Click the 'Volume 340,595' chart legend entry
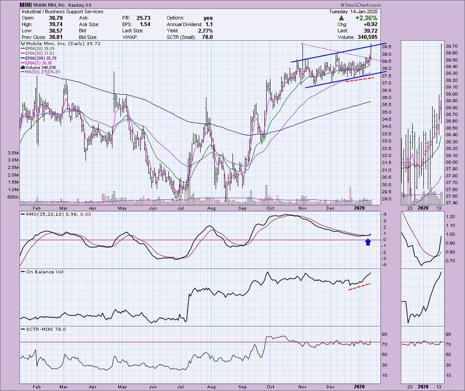The height and width of the screenshot is (391, 465). (x=38, y=68)
